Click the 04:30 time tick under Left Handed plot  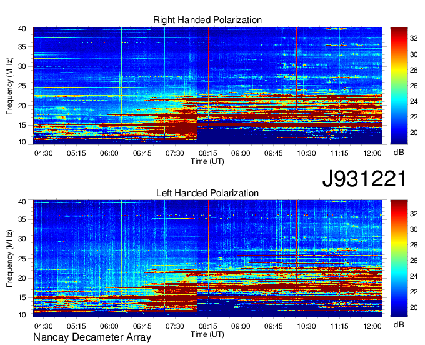pos(43,326)
